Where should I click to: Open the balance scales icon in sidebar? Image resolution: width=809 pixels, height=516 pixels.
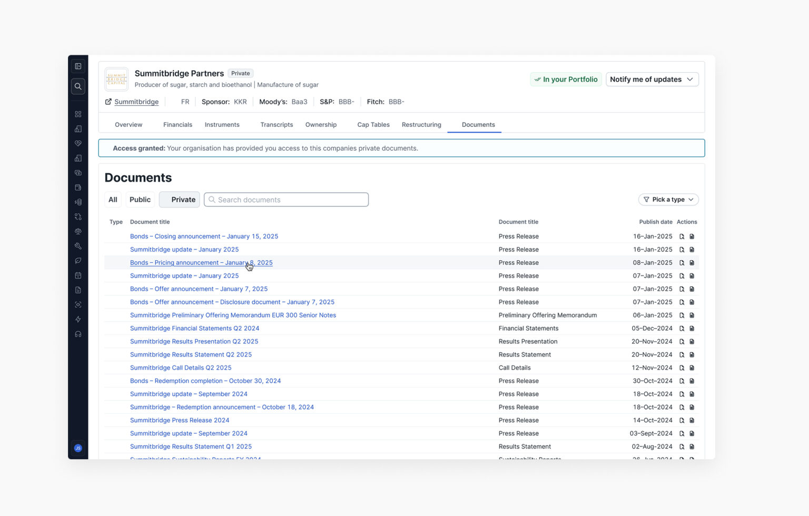(78, 232)
